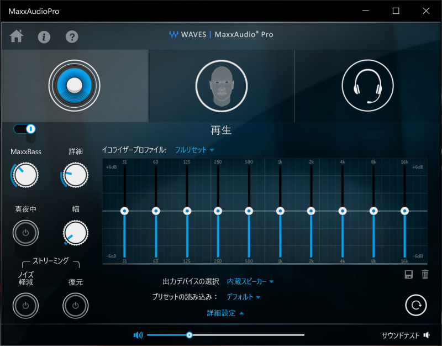
Task: Mute audio via the volume speaker icon
Action: coord(139,335)
